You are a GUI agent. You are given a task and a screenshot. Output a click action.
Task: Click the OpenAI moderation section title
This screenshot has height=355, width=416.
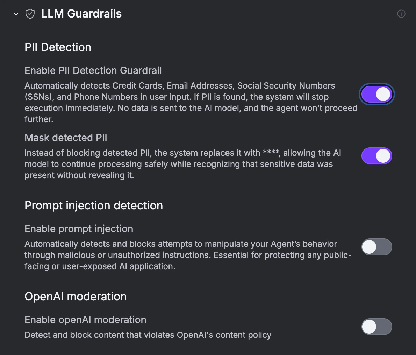[76, 296]
